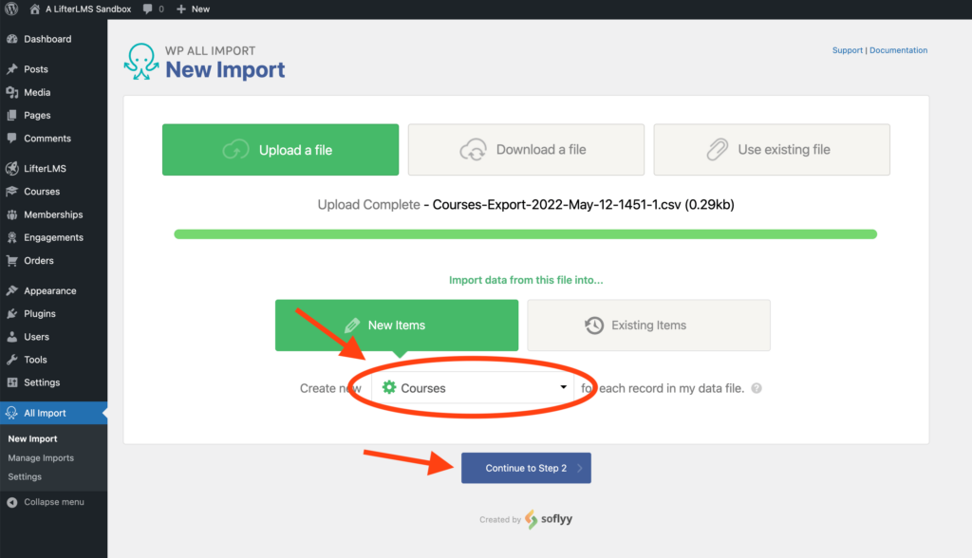
Task: Click the LifterLMS rocket icon
Action: coord(11,168)
